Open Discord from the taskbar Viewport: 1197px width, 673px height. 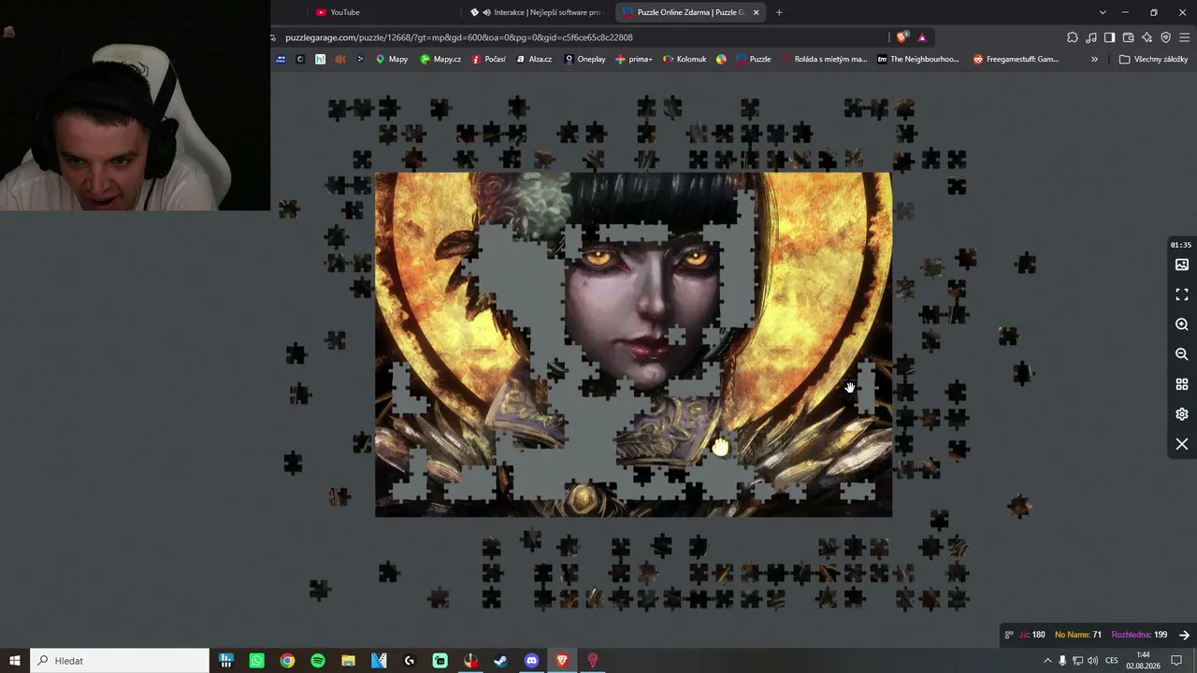532,661
